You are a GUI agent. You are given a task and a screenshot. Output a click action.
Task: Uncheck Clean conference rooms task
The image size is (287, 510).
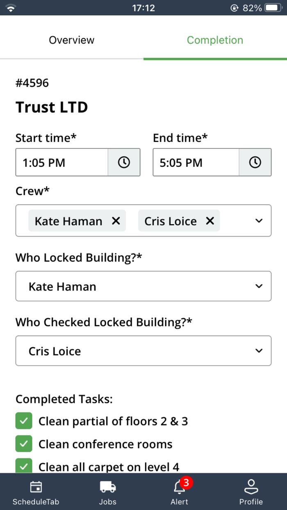(24, 444)
